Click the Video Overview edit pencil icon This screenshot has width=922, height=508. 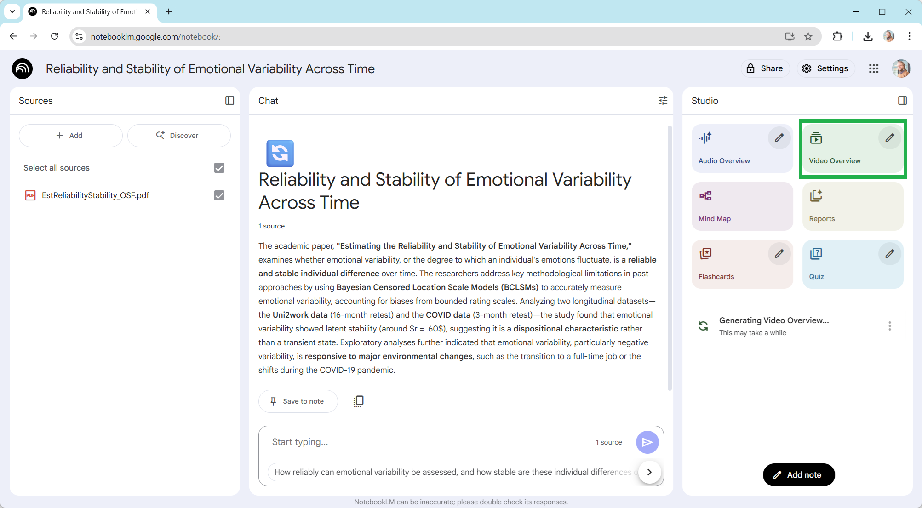[x=889, y=138]
